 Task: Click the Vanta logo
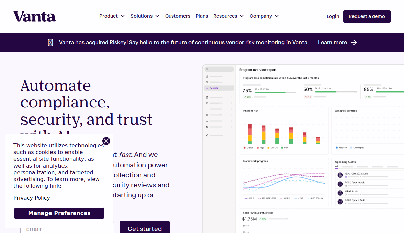[34, 16]
